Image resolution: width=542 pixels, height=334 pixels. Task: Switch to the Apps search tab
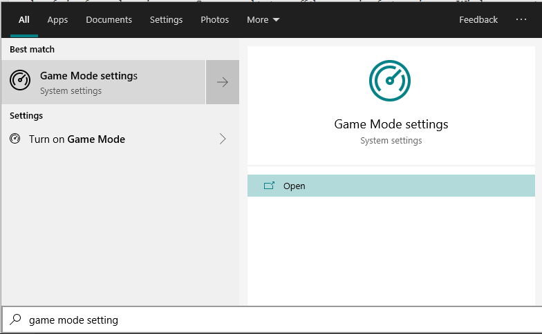point(57,19)
